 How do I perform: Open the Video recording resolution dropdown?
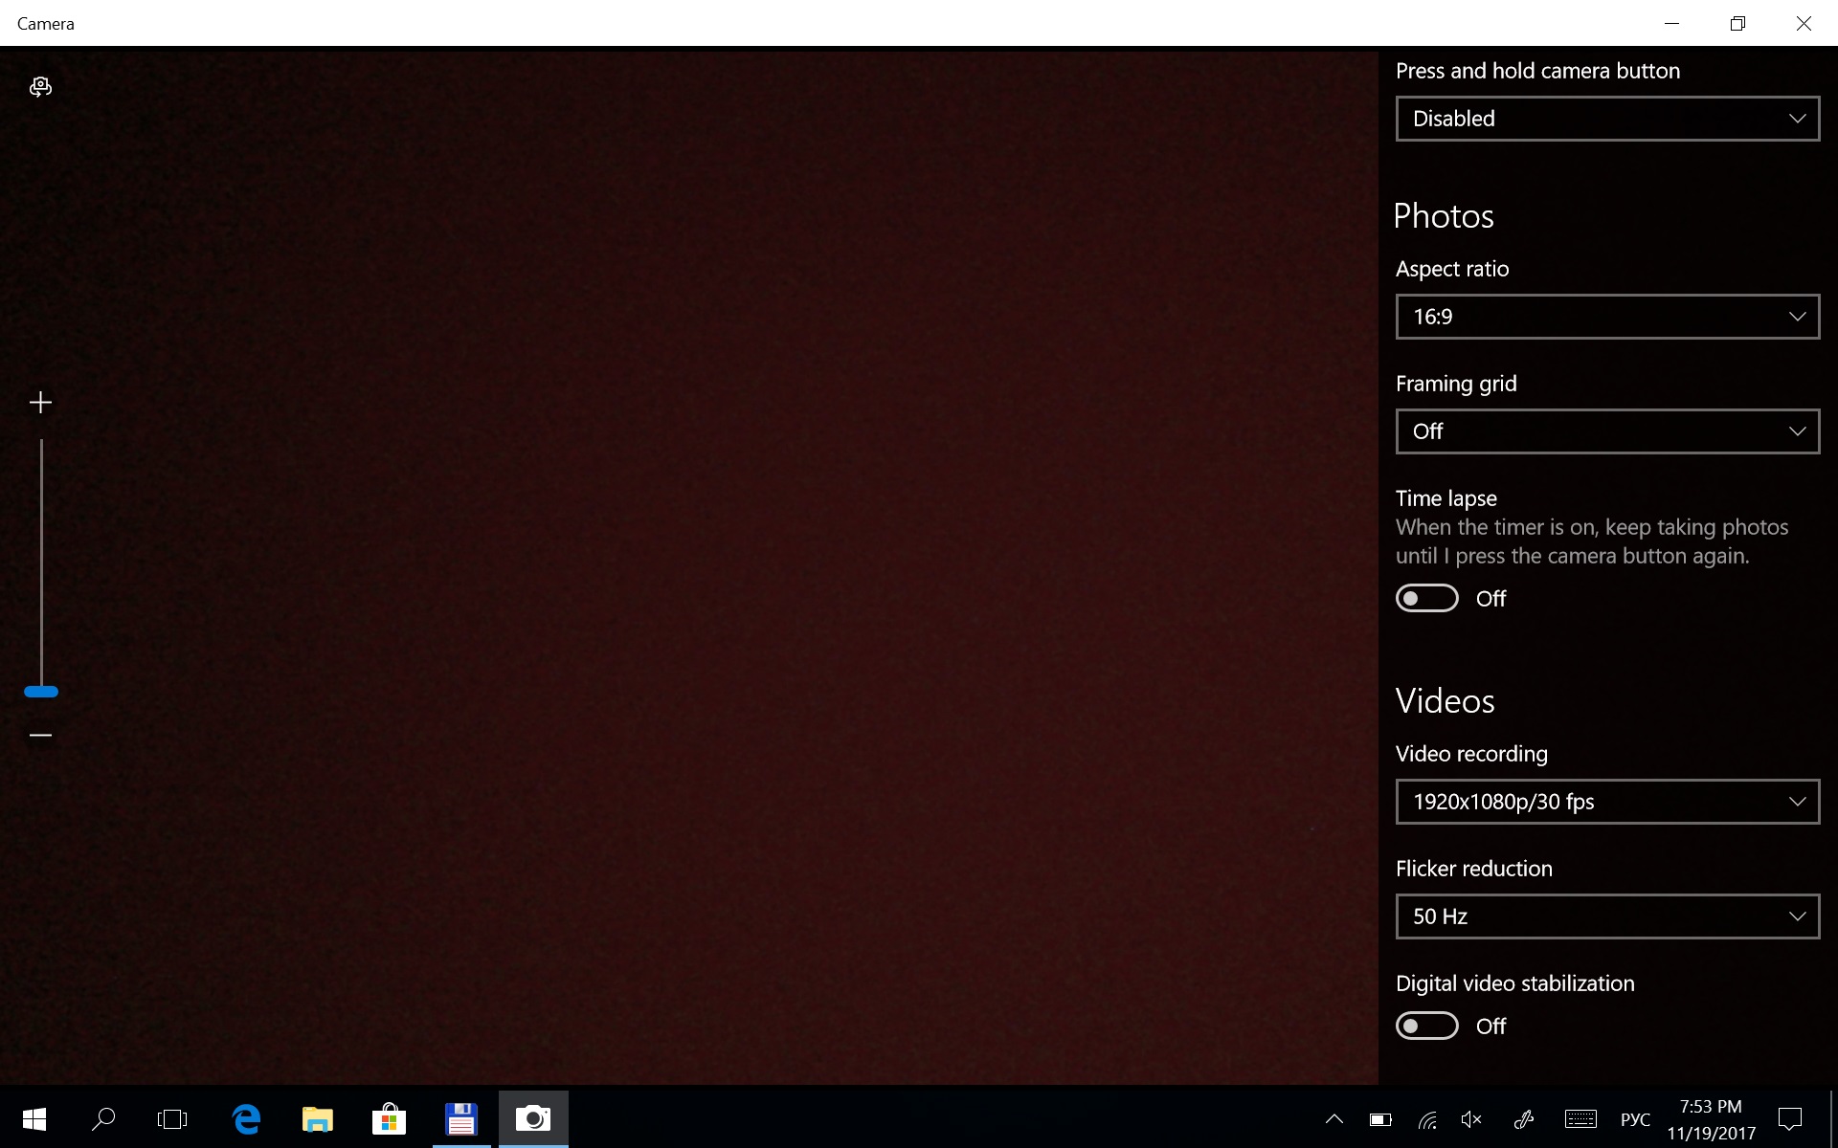[x=1607, y=802]
